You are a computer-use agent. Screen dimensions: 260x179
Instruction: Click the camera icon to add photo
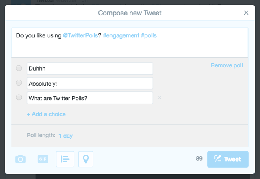coord(20,159)
